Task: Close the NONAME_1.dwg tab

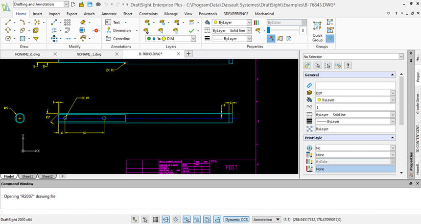Action: 117,54
